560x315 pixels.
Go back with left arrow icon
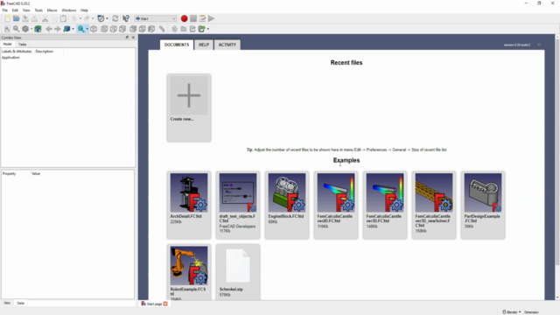click(49, 29)
